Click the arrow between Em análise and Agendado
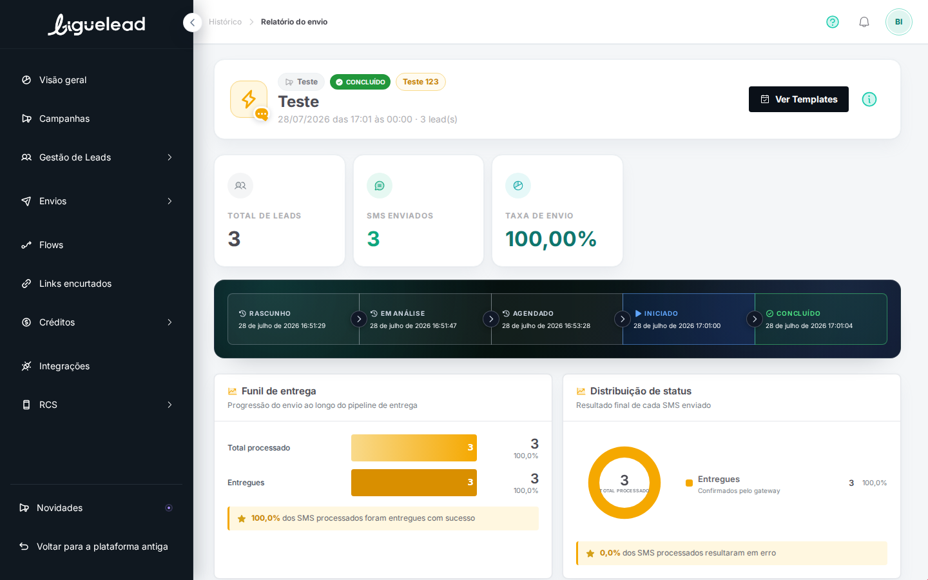This screenshot has height=580, width=928. (x=491, y=319)
